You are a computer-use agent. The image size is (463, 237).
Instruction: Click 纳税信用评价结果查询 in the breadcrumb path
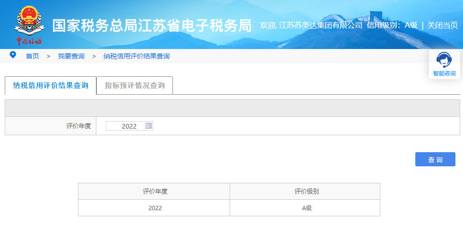point(137,56)
